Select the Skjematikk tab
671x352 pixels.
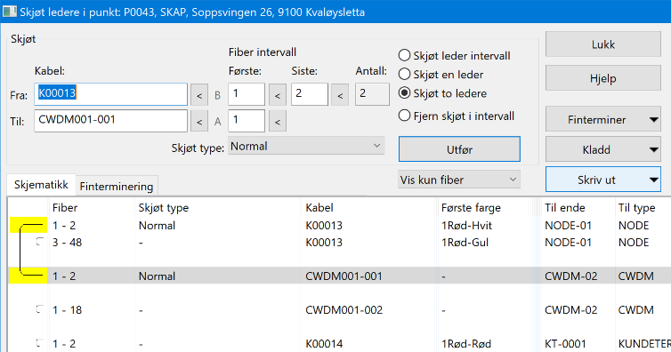coord(41,185)
